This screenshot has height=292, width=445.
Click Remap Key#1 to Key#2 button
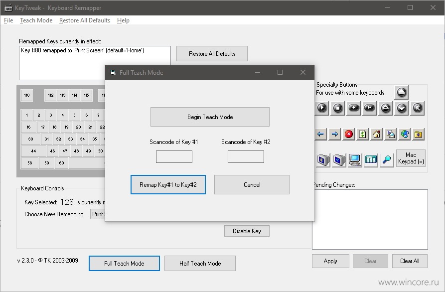168,185
